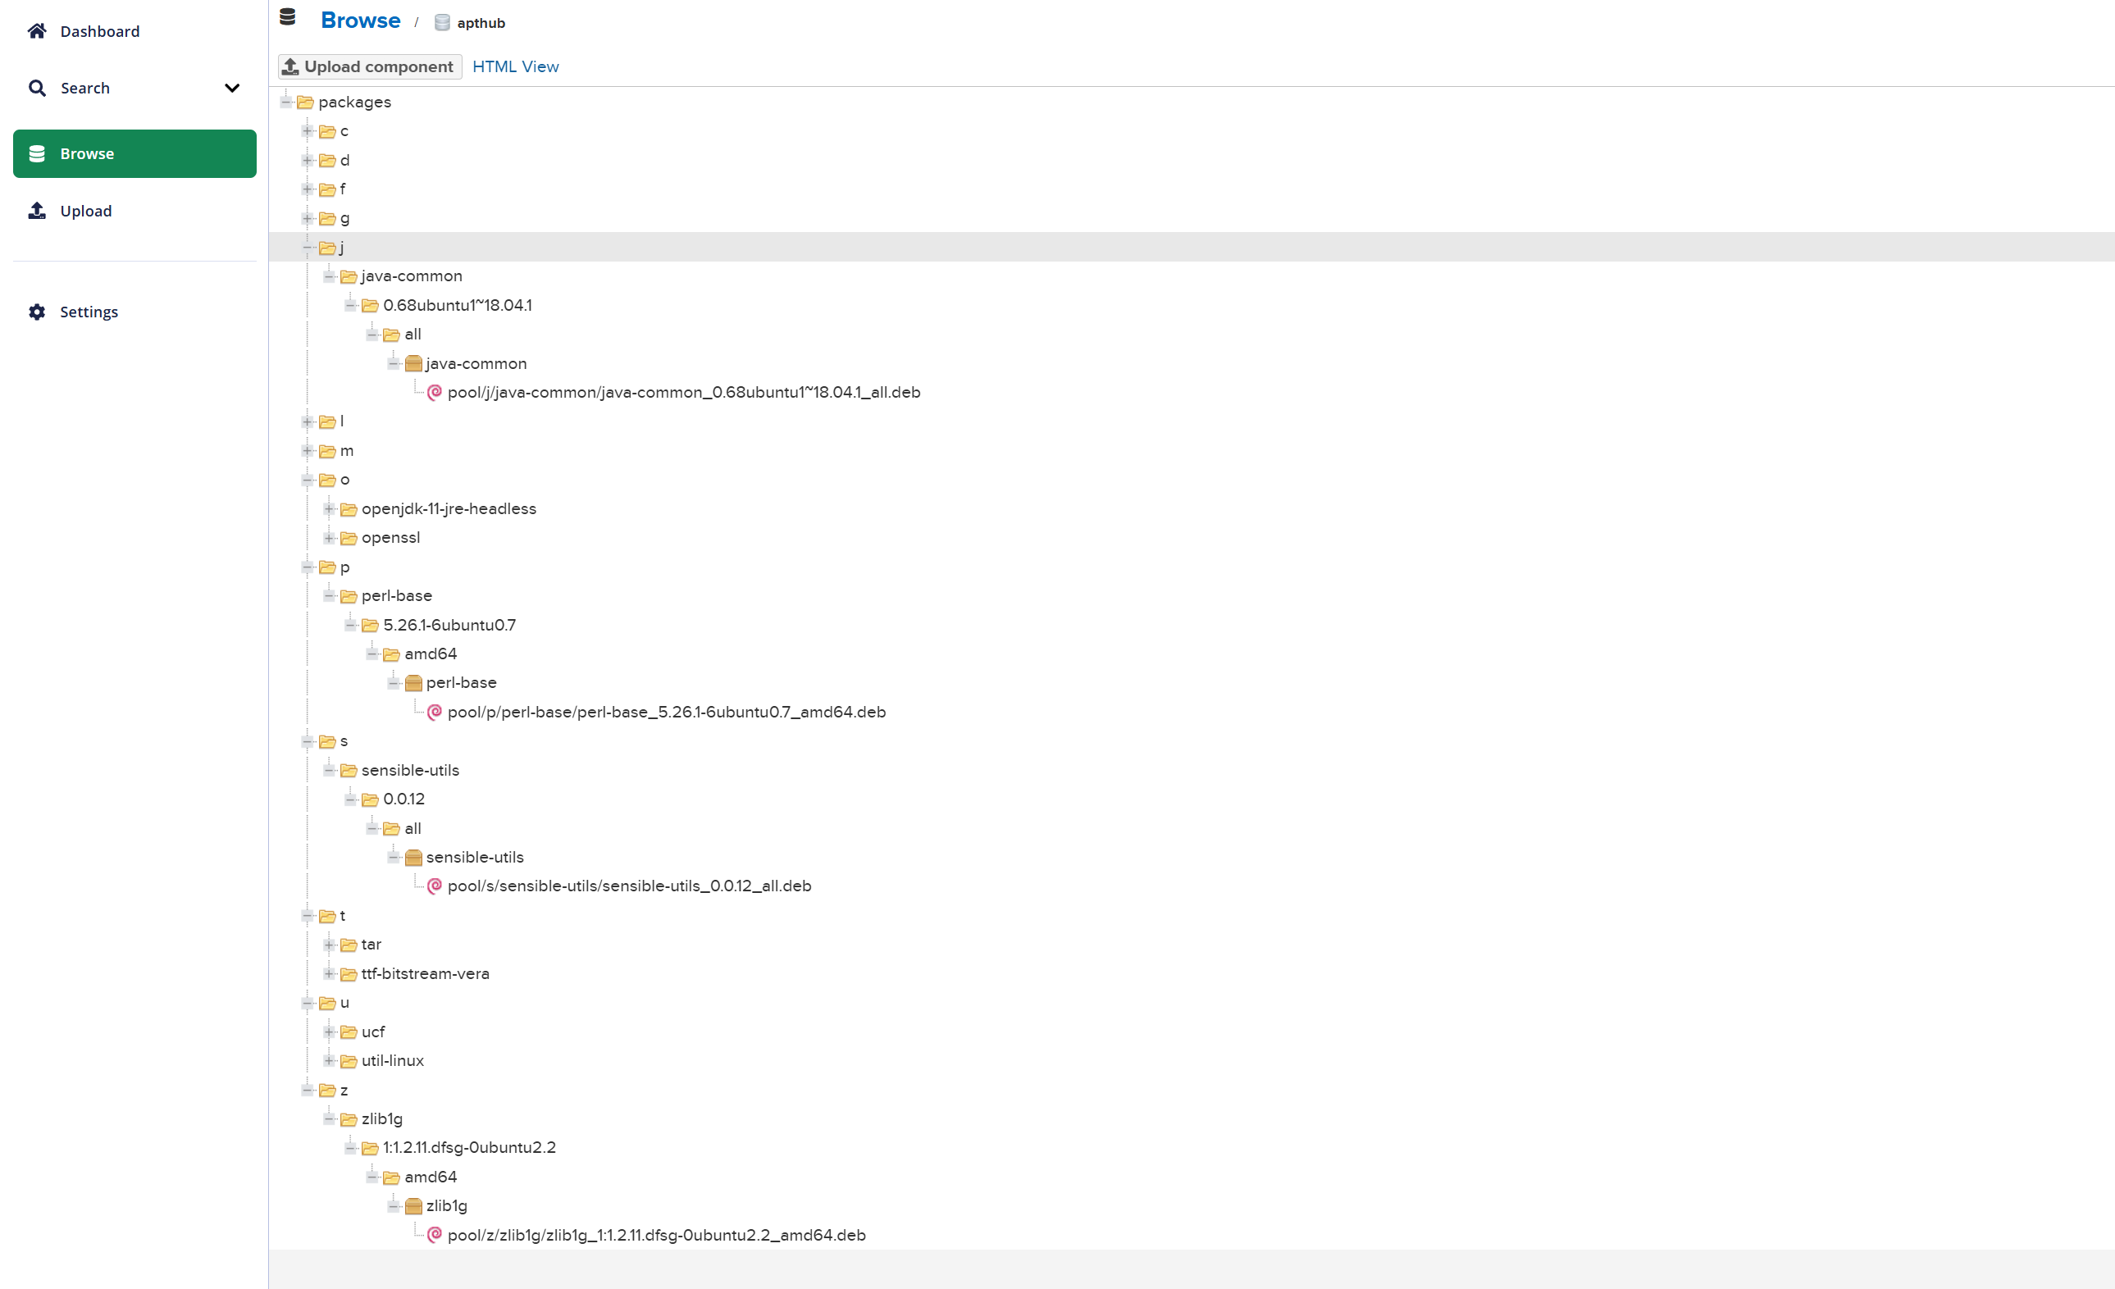Click the zlib1g deb file icon
Screen dimensions: 2115x1289
click(435, 1234)
